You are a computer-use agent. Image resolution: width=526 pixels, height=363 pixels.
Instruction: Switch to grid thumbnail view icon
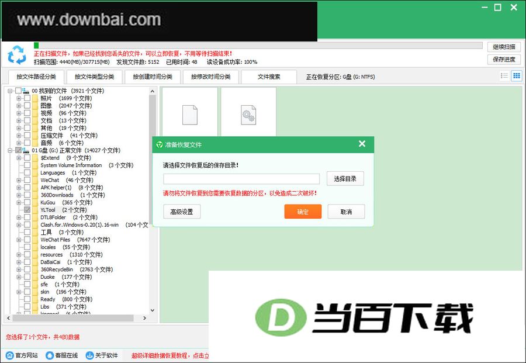(x=517, y=76)
